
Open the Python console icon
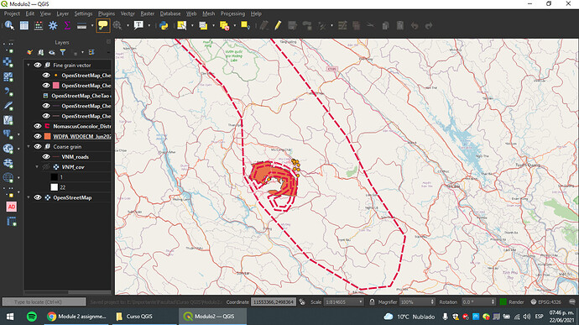[x=164, y=25]
